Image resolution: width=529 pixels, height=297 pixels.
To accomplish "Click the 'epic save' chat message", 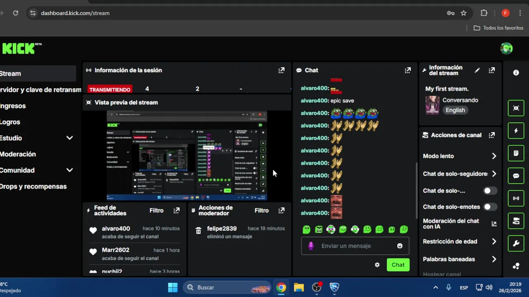I will 342,101.
